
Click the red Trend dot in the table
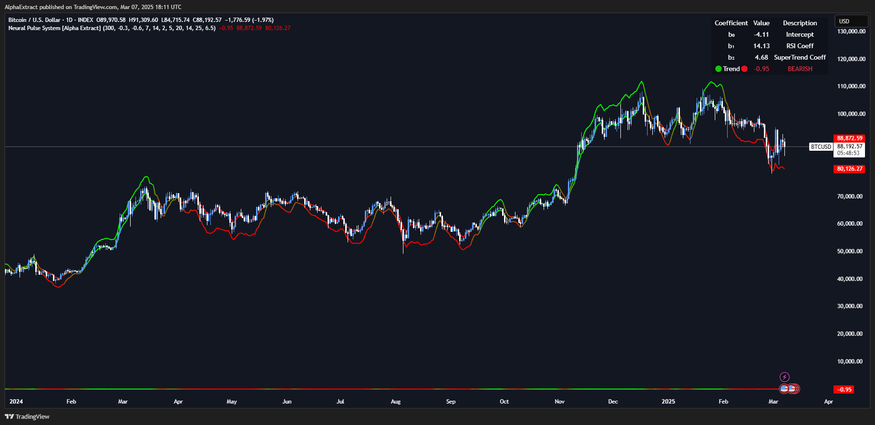[x=744, y=69]
